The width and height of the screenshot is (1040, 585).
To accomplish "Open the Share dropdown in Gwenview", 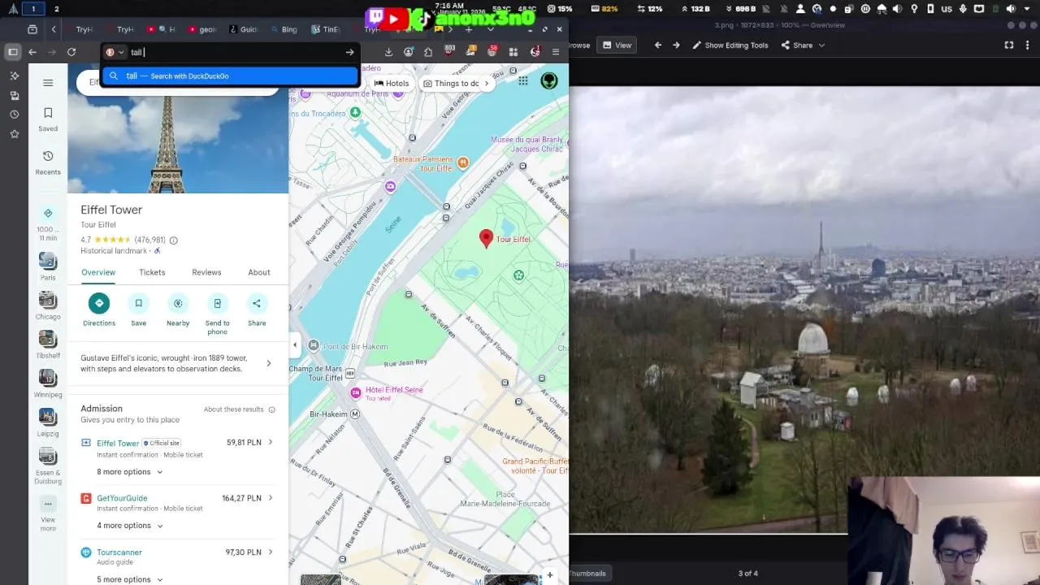I will (x=803, y=45).
